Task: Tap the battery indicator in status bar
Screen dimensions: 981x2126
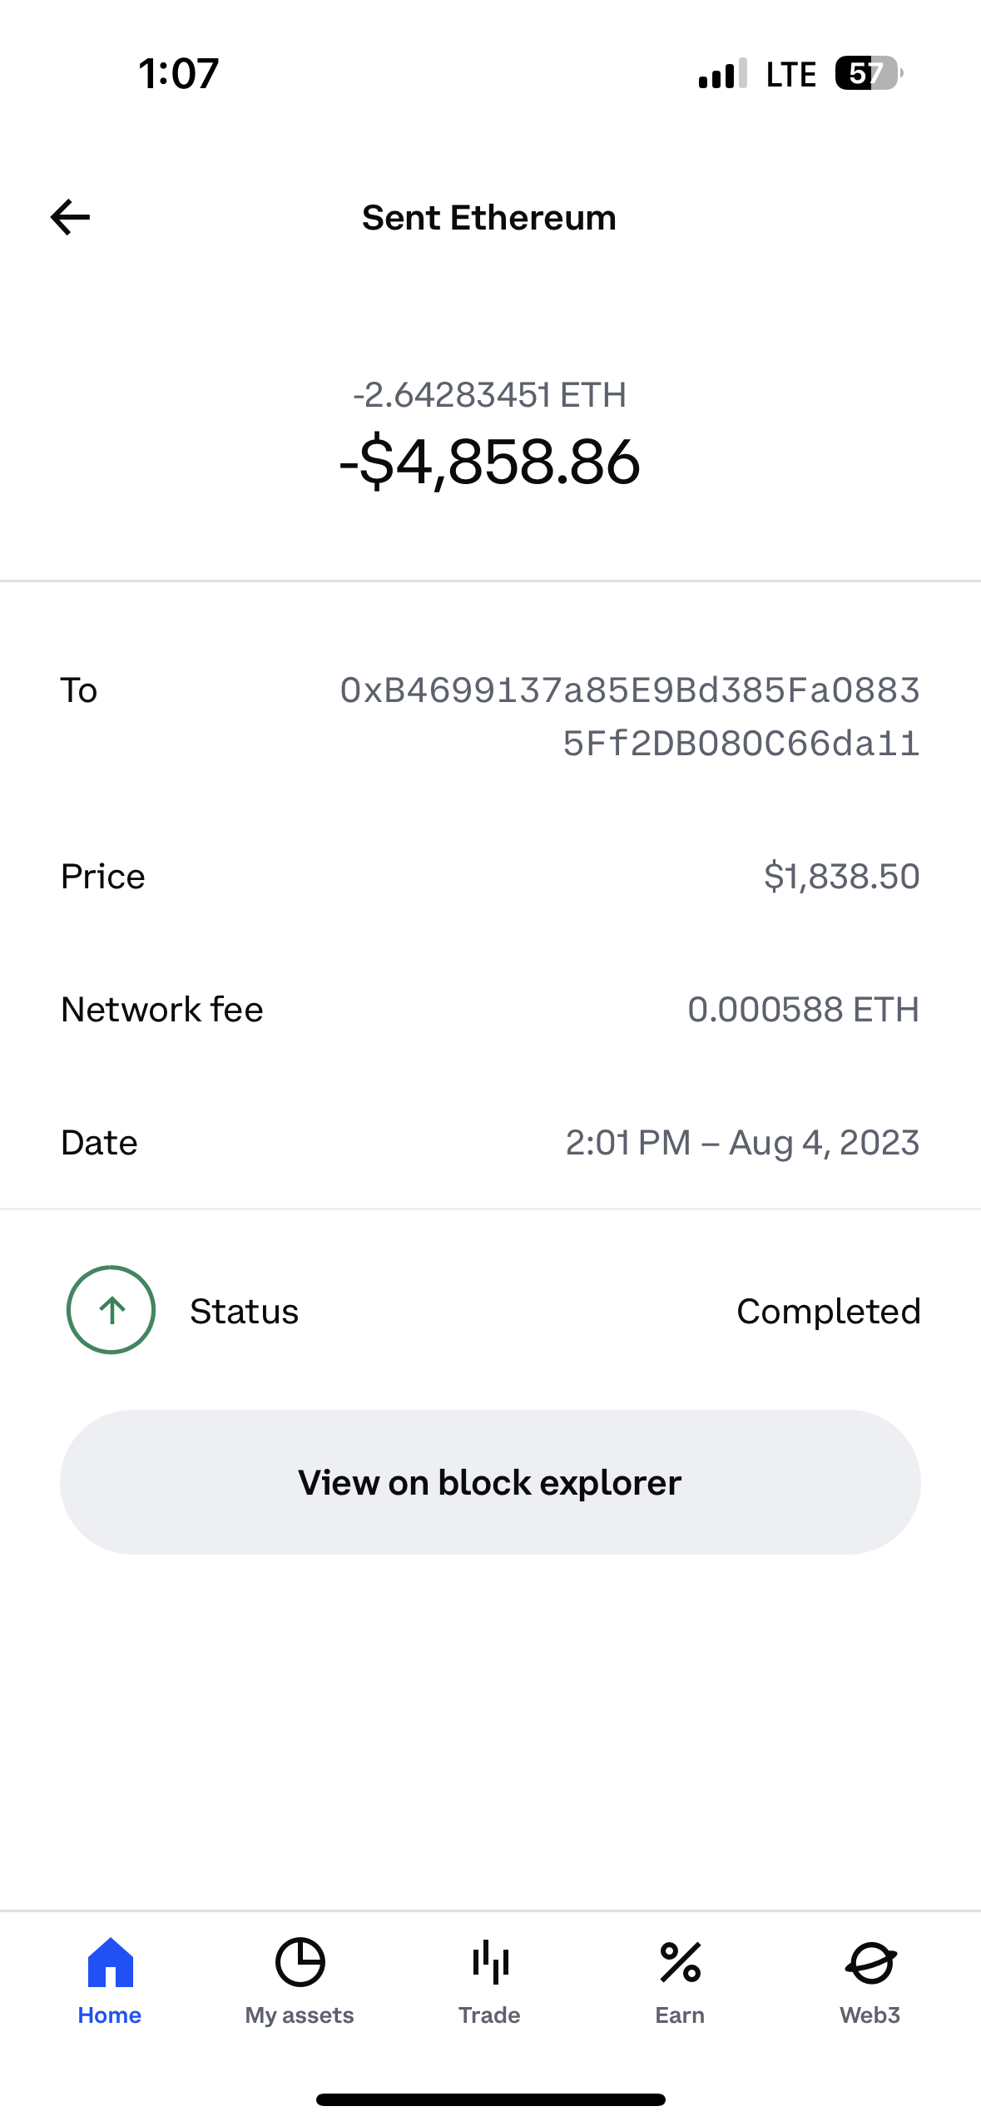Action: click(868, 73)
